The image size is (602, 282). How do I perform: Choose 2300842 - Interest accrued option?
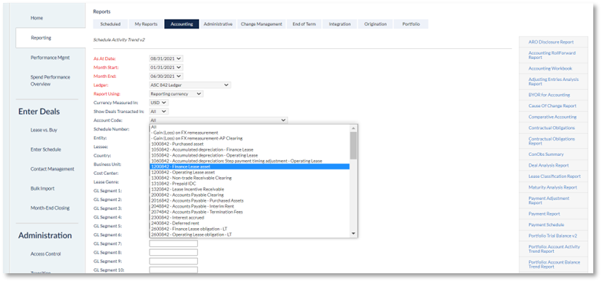250,217
